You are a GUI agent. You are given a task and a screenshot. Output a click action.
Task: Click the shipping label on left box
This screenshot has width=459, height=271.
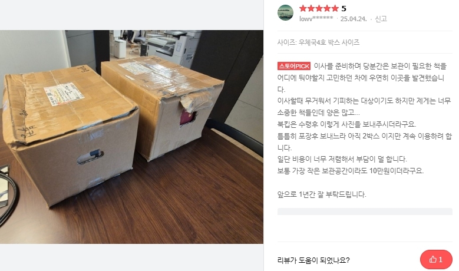(x=64, y=93)
